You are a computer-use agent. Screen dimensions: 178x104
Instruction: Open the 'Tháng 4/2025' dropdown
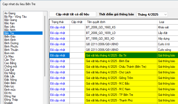pyautogui.click(x=152, y=15)
